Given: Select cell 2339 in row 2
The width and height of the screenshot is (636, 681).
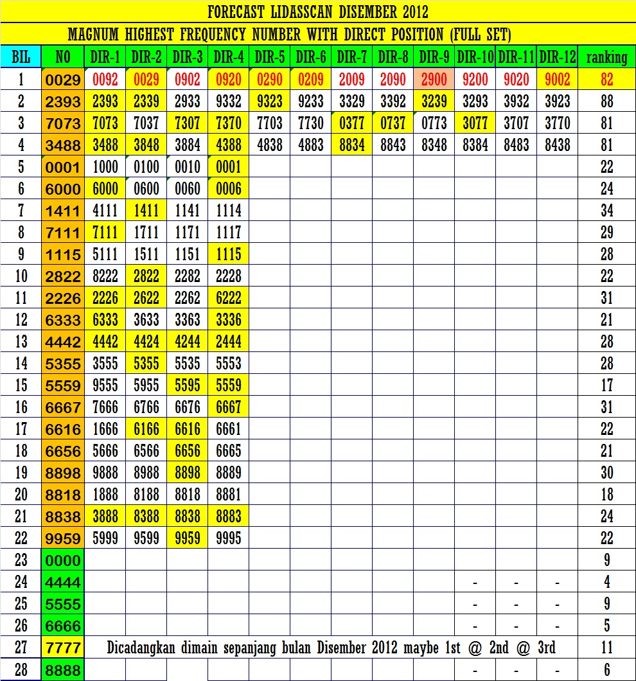Looking at the screenshot, I should tap(146, 102).
